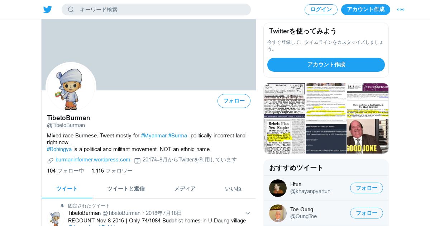
Task: Follow Htun with the フォロー button
Action: 367,188
